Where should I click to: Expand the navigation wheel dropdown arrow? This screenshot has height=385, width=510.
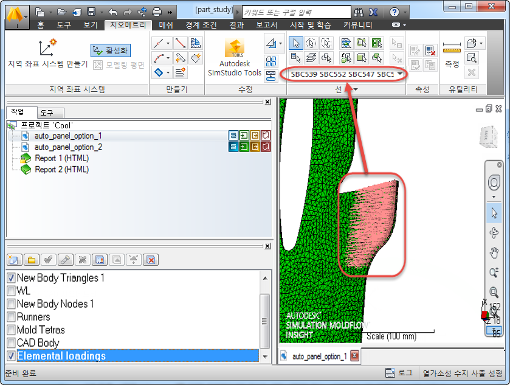pyautogui.click(x=494, y=197)
